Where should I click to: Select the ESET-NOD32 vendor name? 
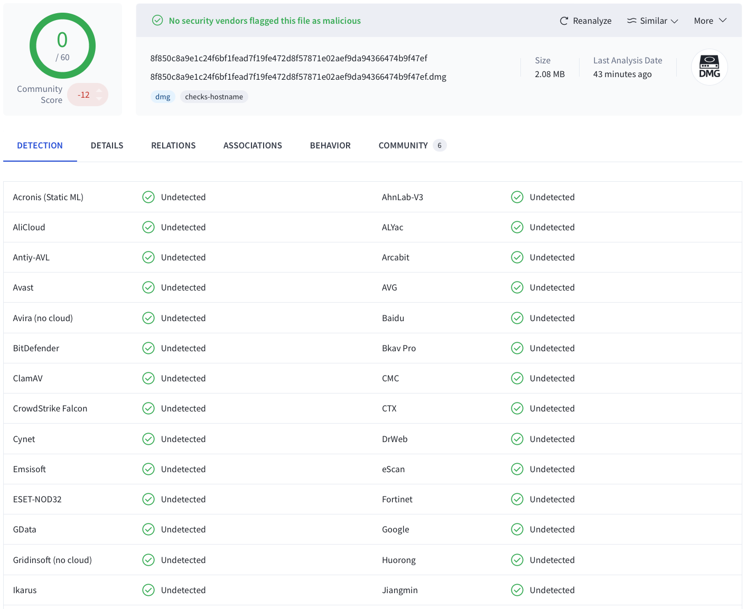click(x=37, y=499)
